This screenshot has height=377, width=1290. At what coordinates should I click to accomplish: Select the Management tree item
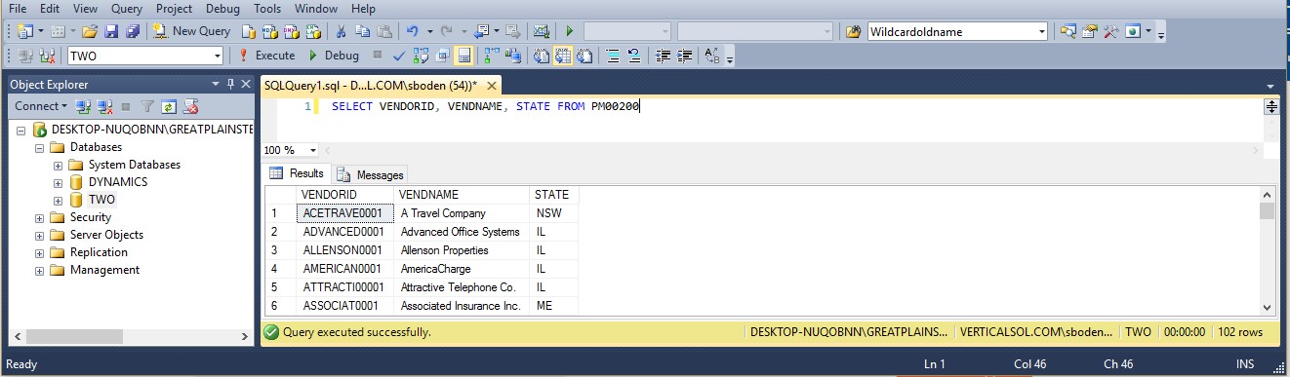104,270
